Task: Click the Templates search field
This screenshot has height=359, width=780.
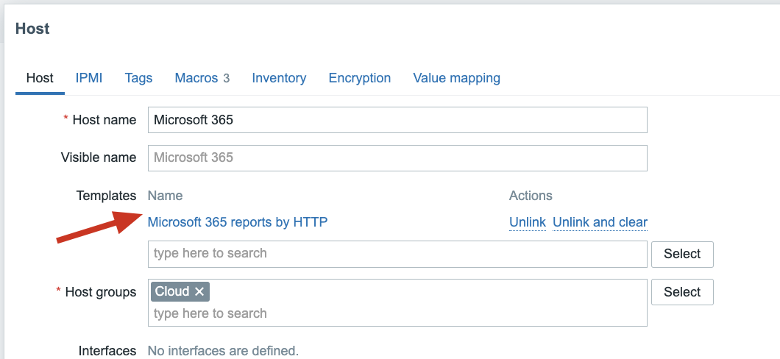Action: [397, 254]
